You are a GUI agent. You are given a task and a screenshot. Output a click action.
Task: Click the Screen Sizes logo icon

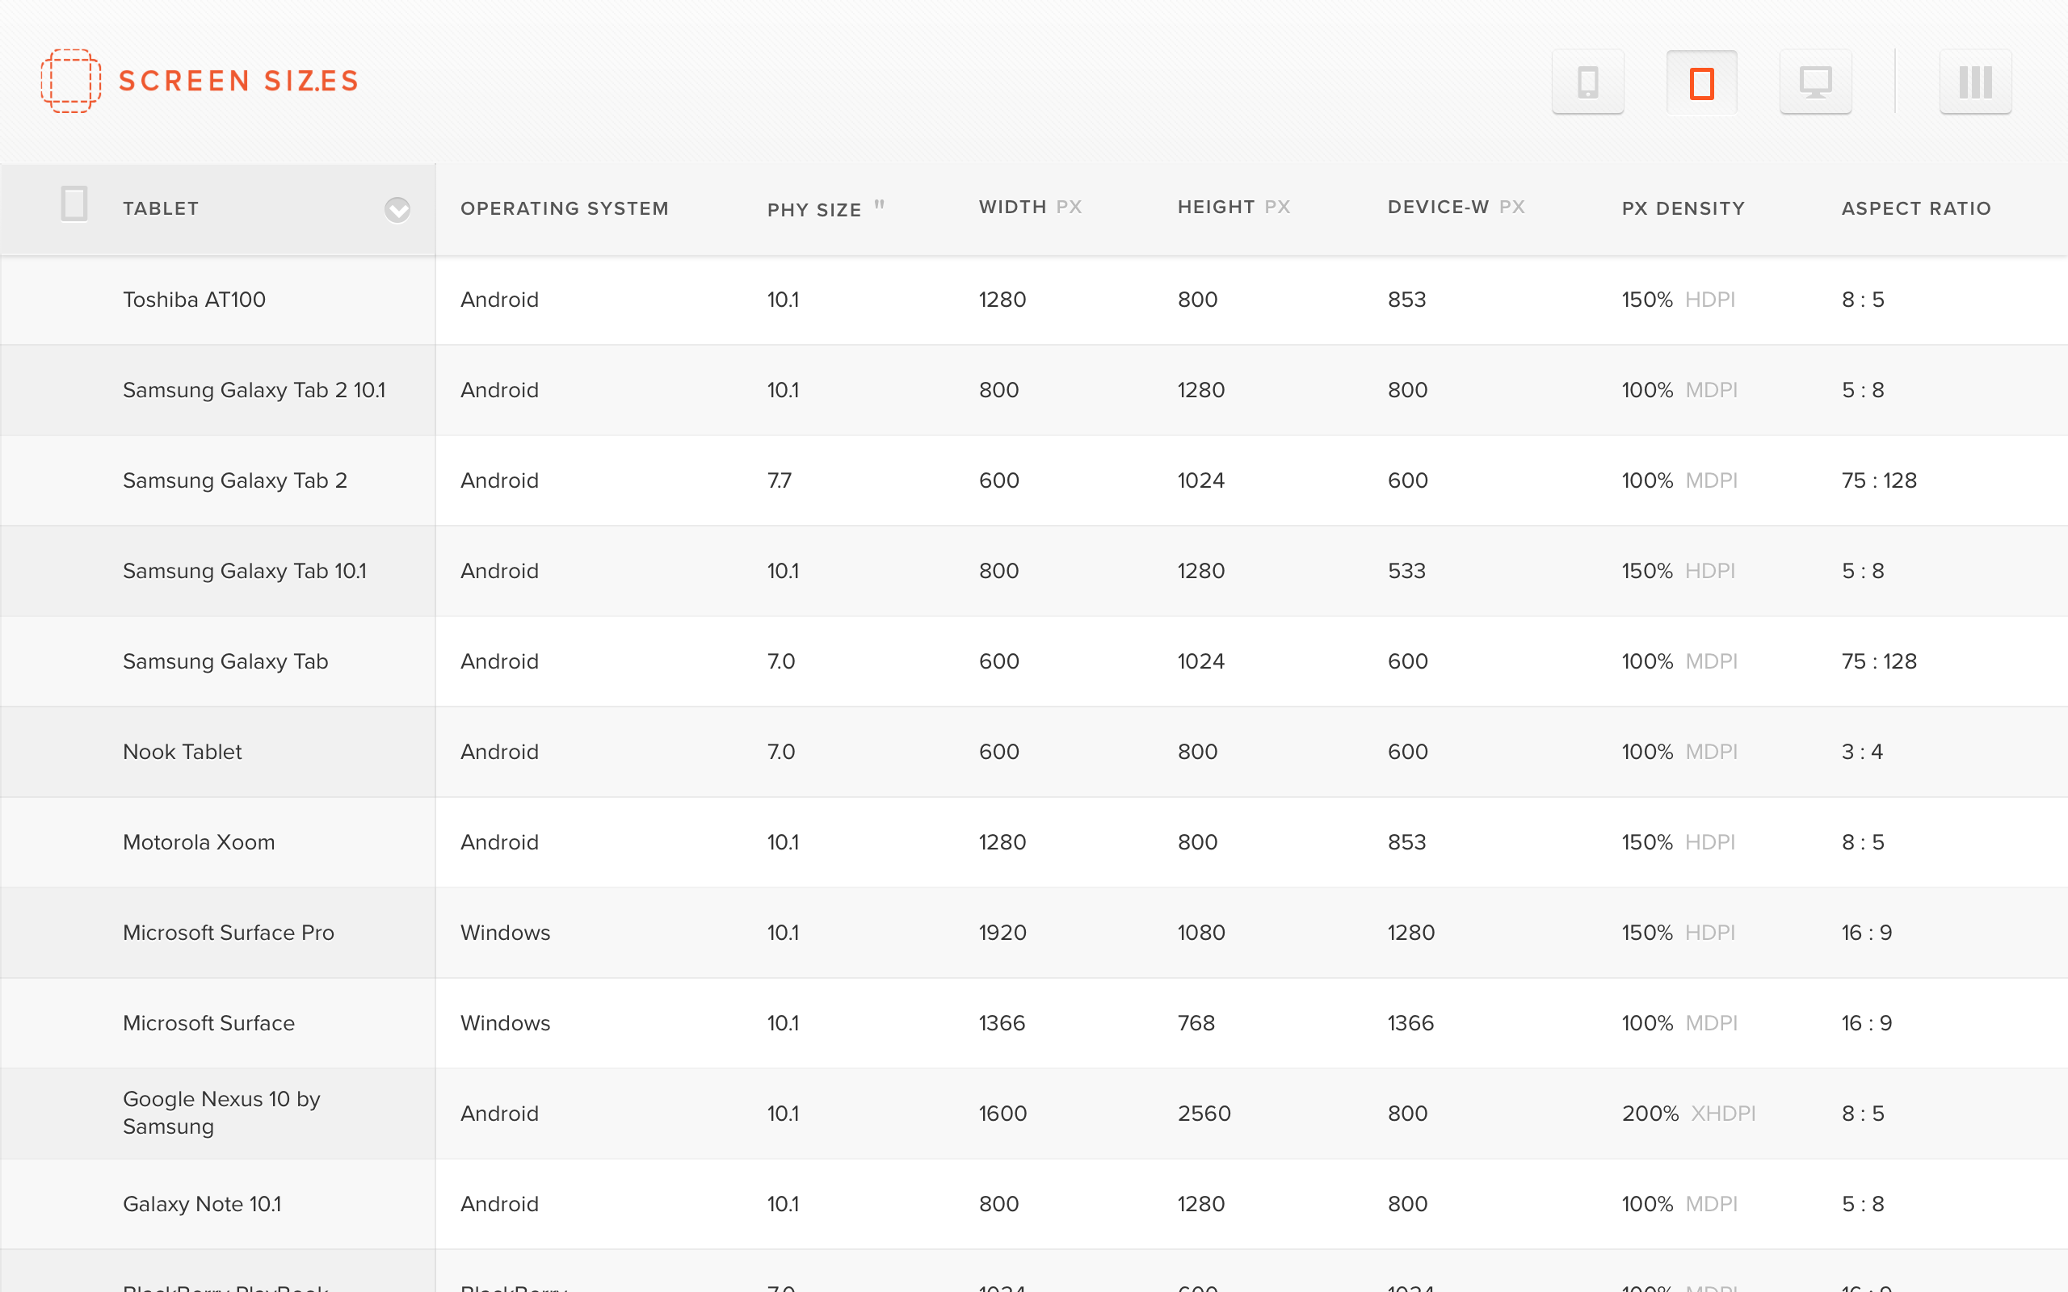coord(71,82)
